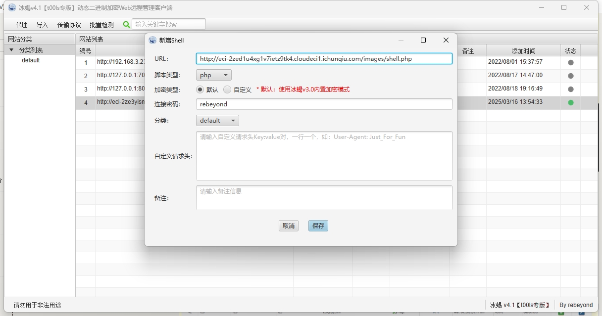Click the 保存 button
The width and height of the screenshot is (602, 316).
318,226
